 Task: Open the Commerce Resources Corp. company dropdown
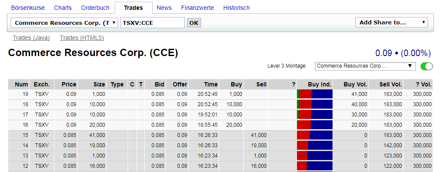65,23
